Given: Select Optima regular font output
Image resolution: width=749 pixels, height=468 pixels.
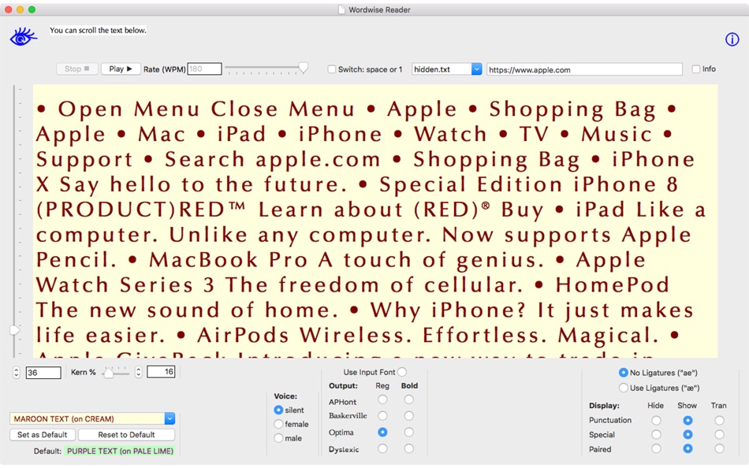Looking at the screenshot, I should tap(382, 433).
